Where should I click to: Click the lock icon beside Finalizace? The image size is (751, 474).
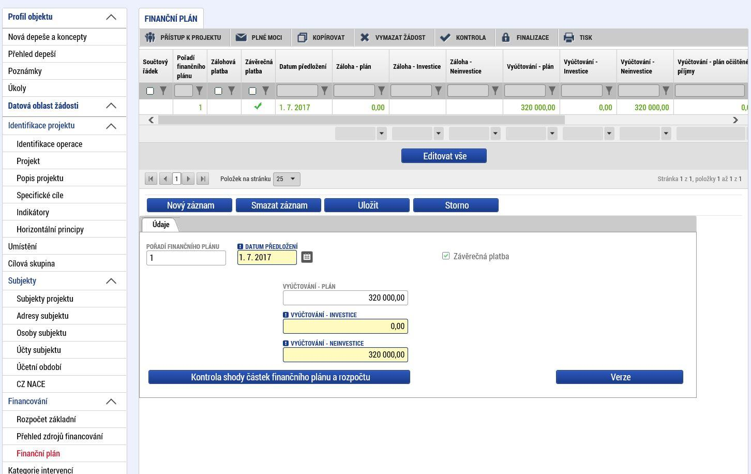tap(506, 37)
